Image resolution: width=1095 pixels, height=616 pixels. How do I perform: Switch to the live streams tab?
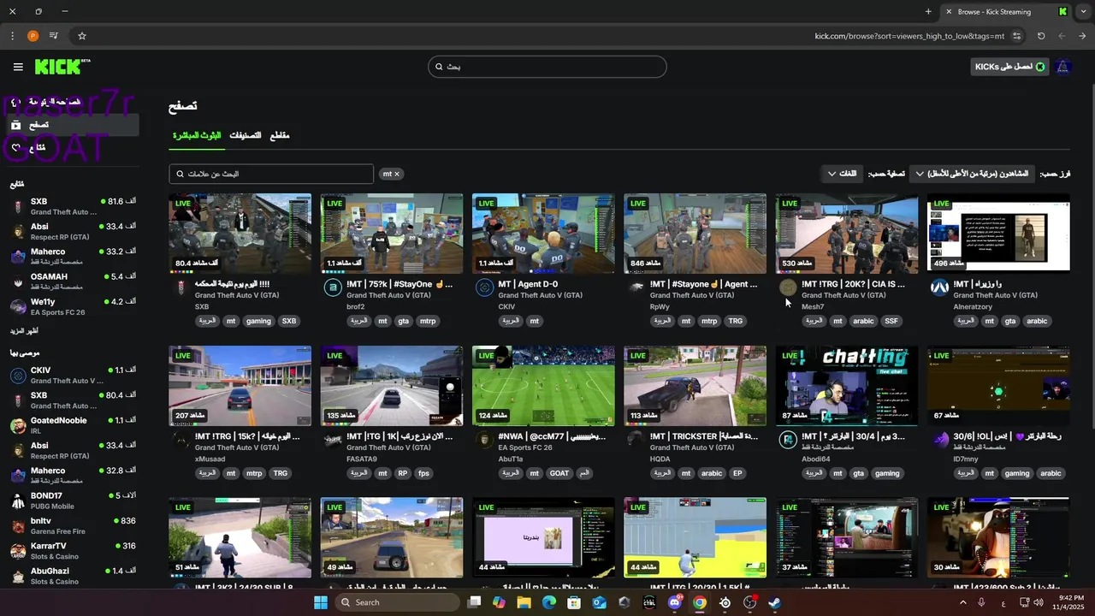(x=197, y=135)
